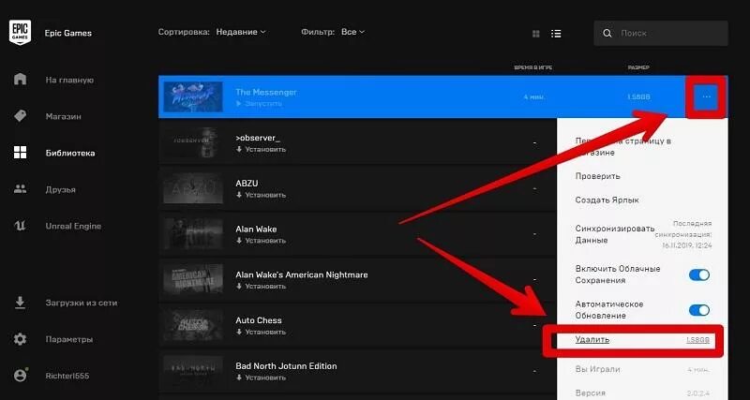Select Синхронизировать Данные menu entry
Screen dimensions: 750x400
click(x=615, y=234)
